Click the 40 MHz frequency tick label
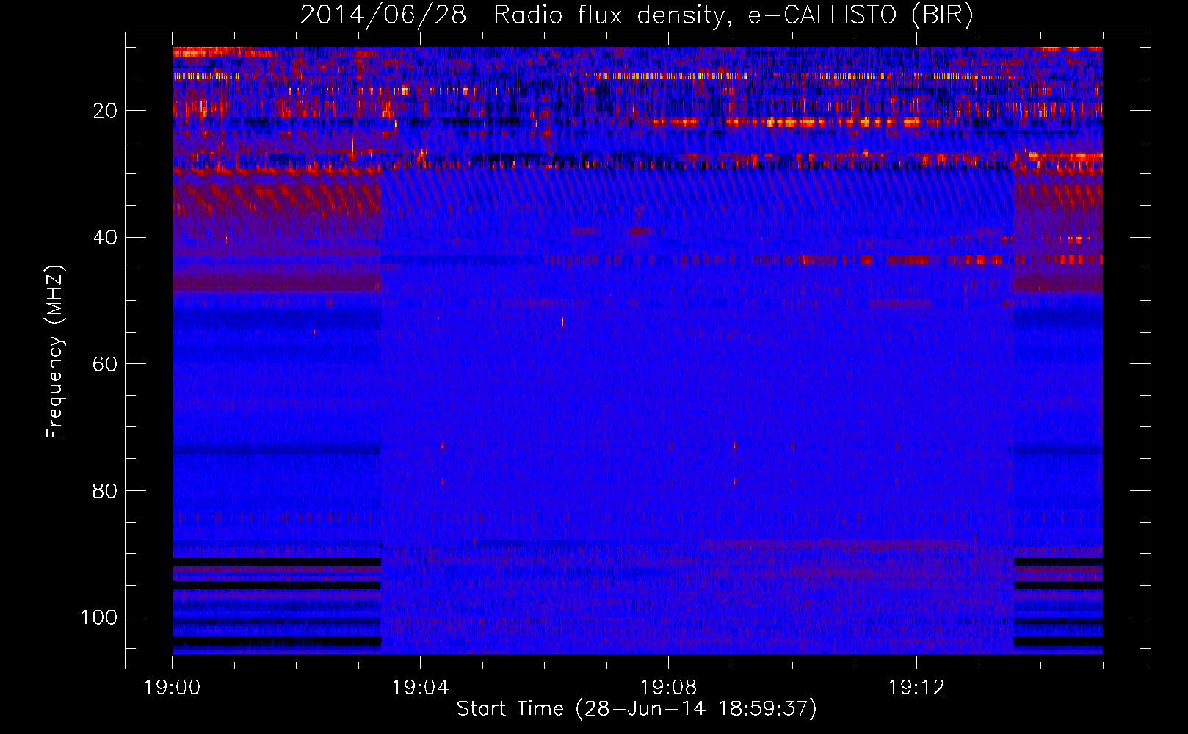1188x734 pixels. point(105,238)
